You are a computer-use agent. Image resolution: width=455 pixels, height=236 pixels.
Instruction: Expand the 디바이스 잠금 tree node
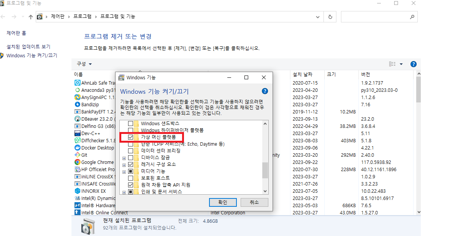[124, 158]
